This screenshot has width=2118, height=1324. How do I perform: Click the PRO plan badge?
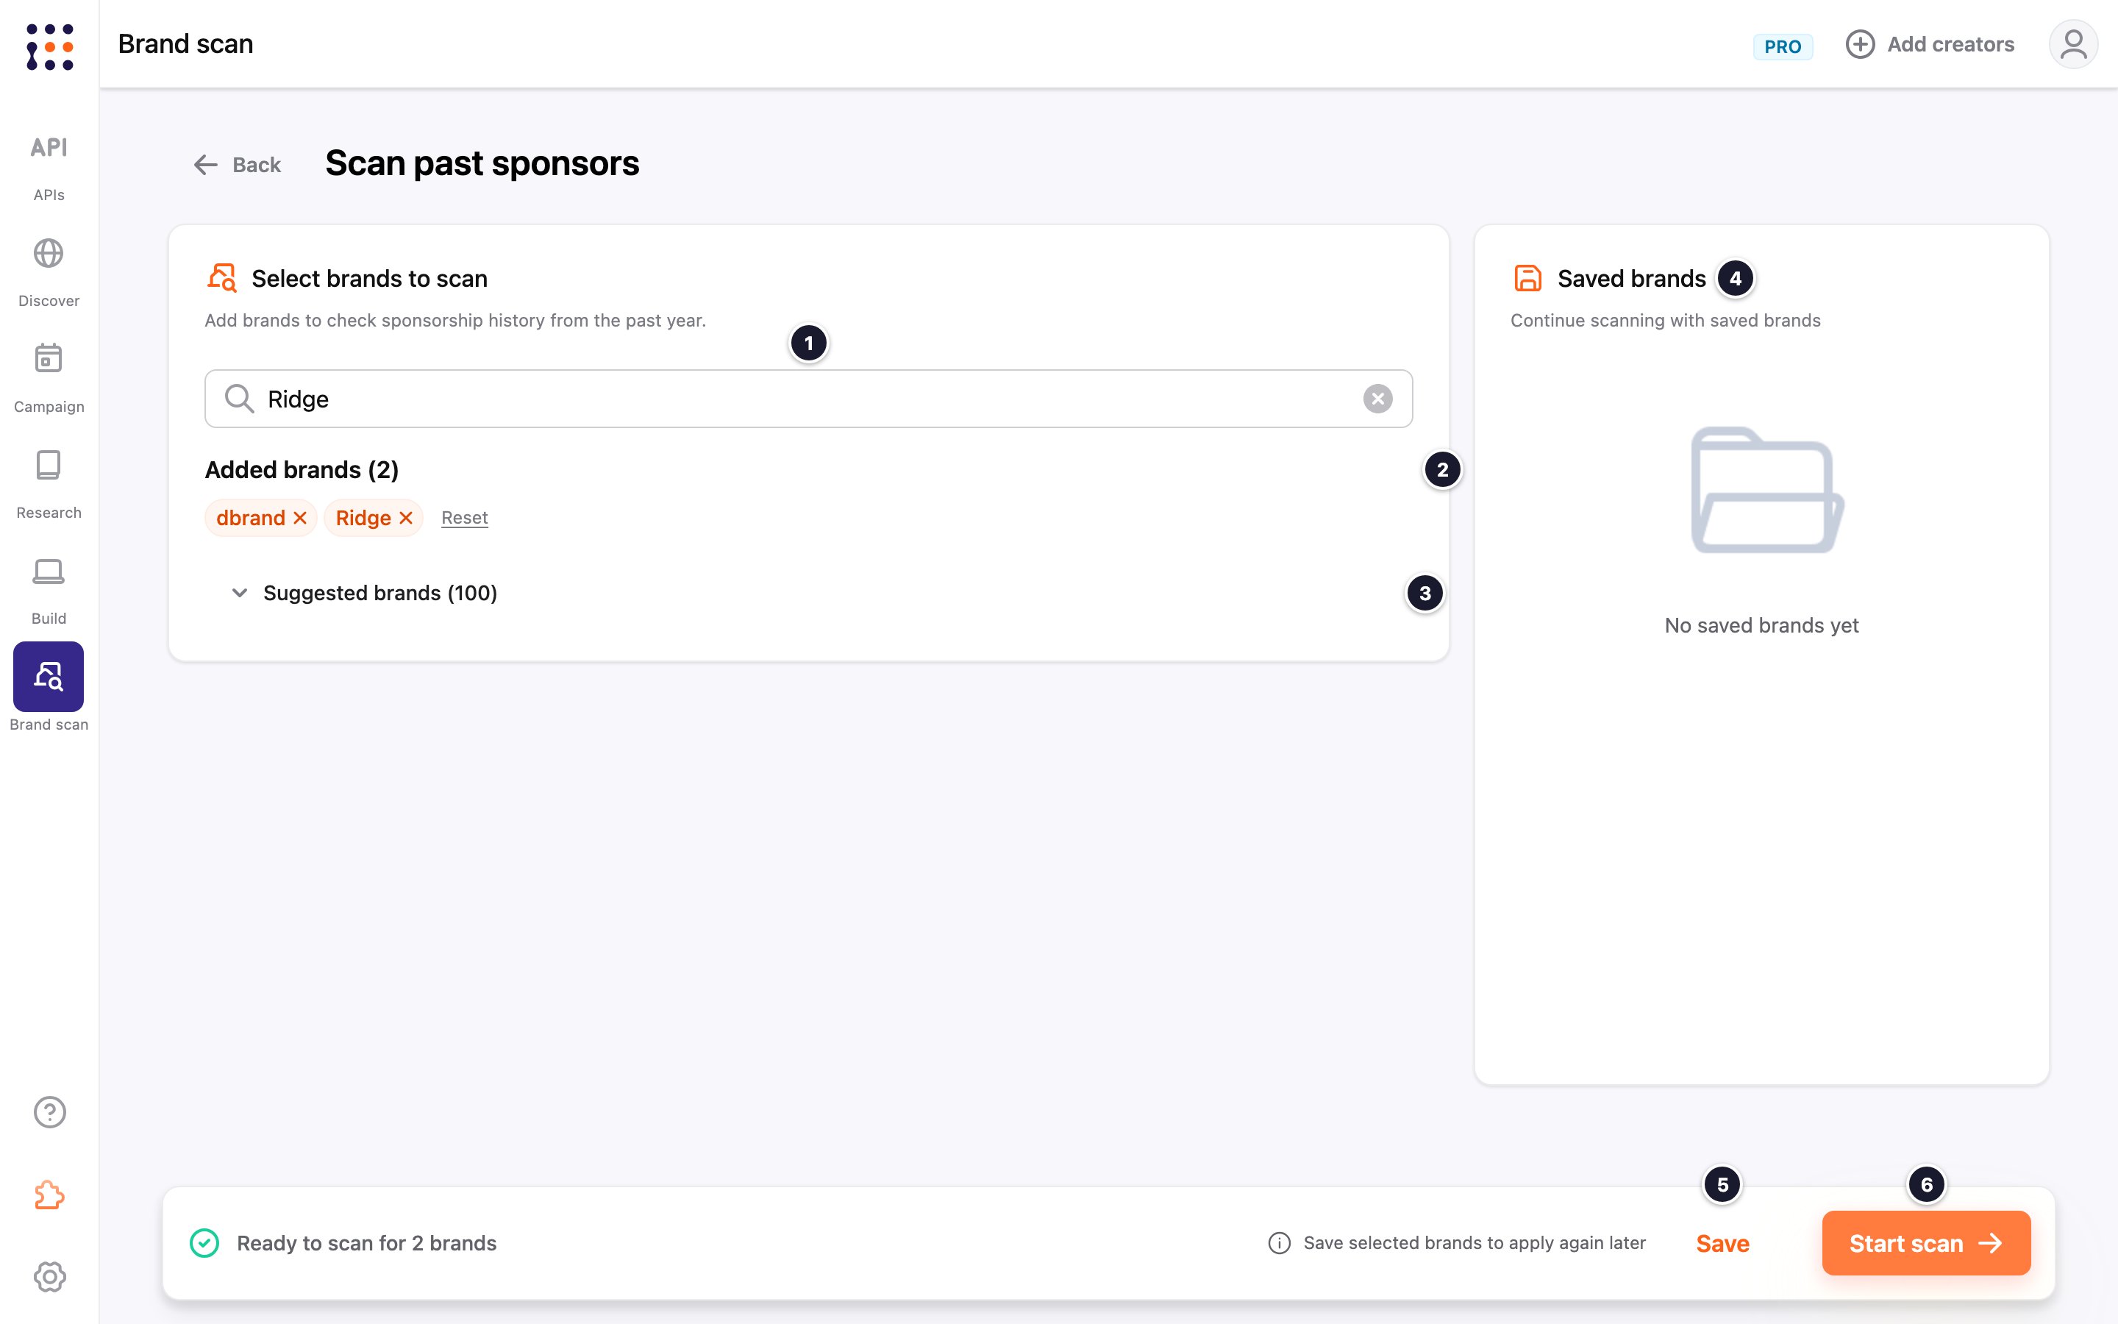point(1783,46)
